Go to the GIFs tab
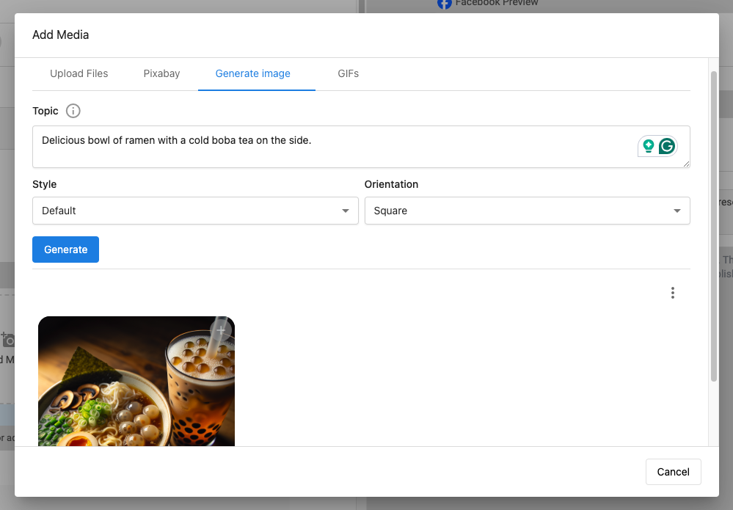 [348, 73]
